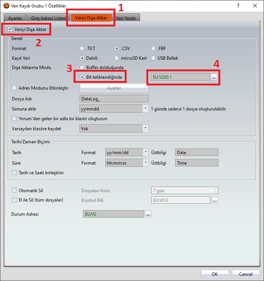Click the help question mark icon

pyautogui.click(x=238, y=6)
